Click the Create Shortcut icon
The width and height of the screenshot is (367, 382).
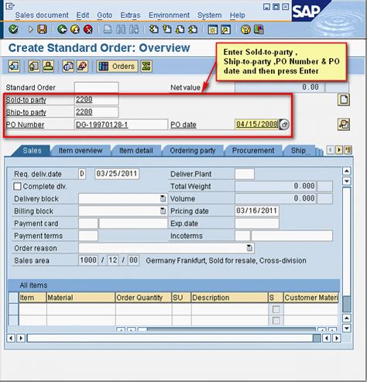coord(225,29)
